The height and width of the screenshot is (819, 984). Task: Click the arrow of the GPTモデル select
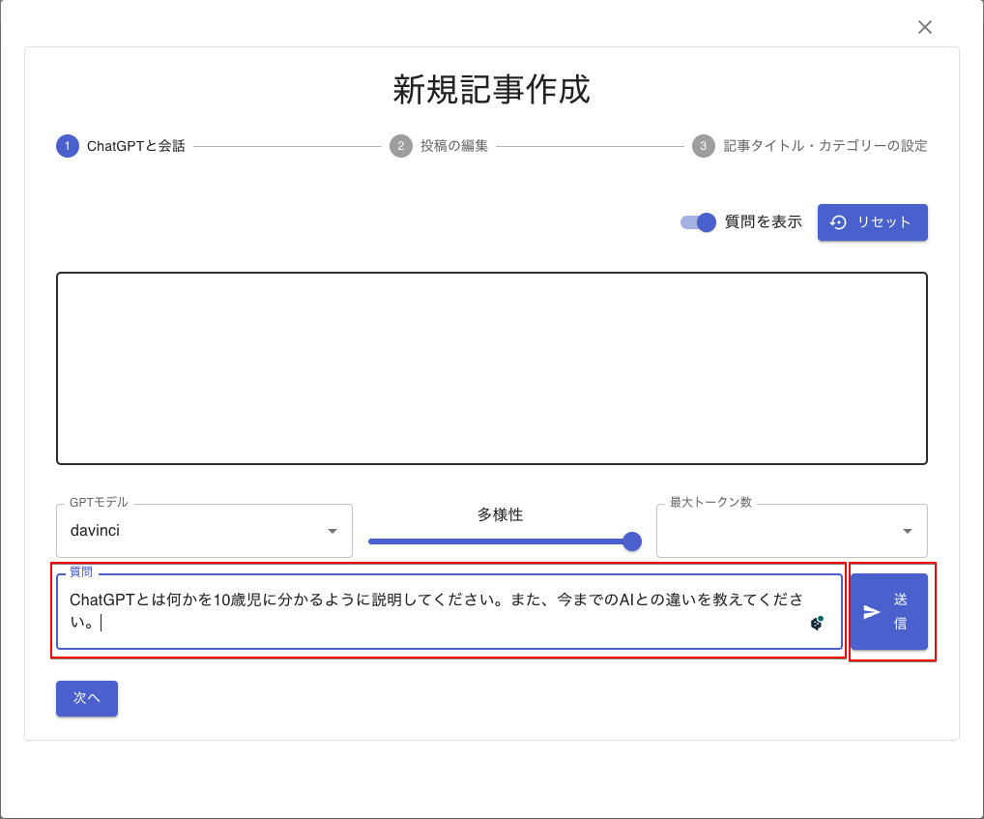[333, 532]
